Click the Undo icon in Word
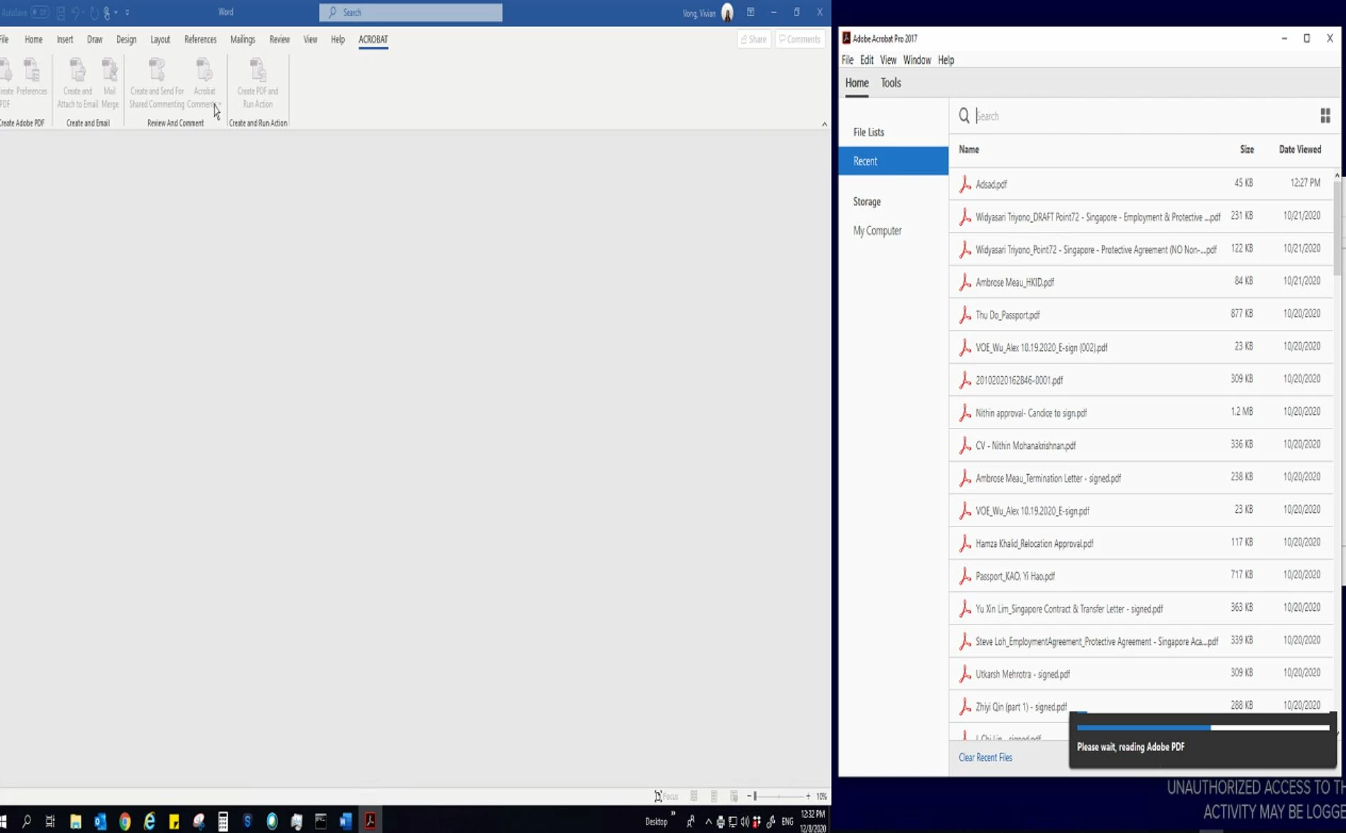 click(75, 12)
